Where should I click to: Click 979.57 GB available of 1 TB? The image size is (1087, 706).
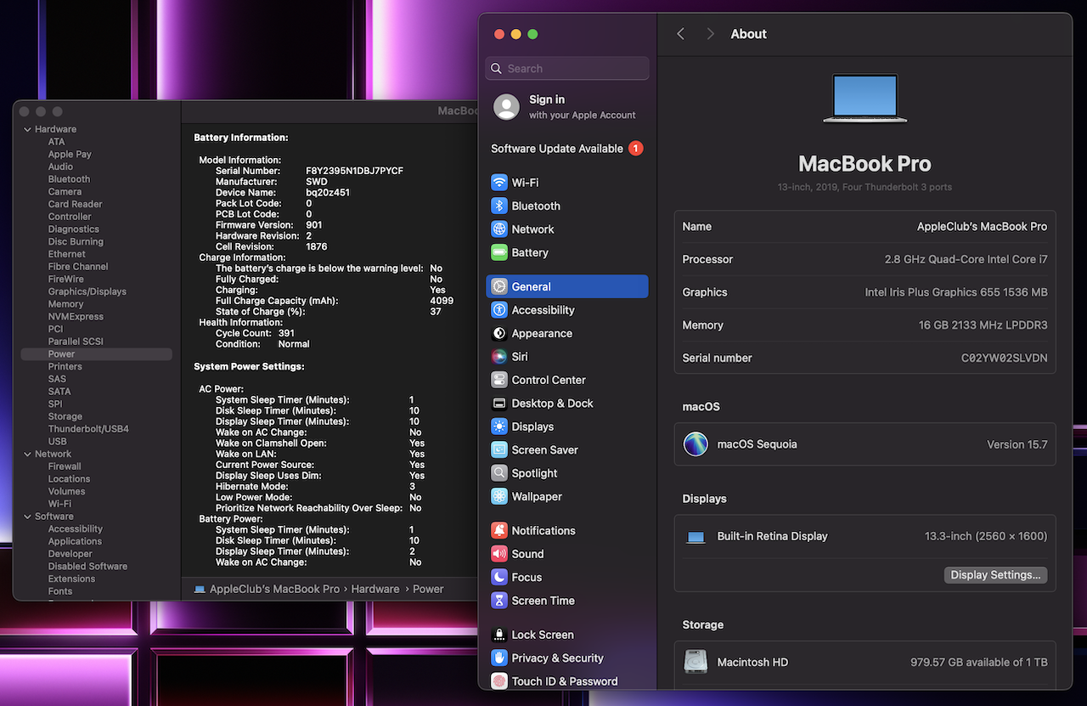point(978,662)
